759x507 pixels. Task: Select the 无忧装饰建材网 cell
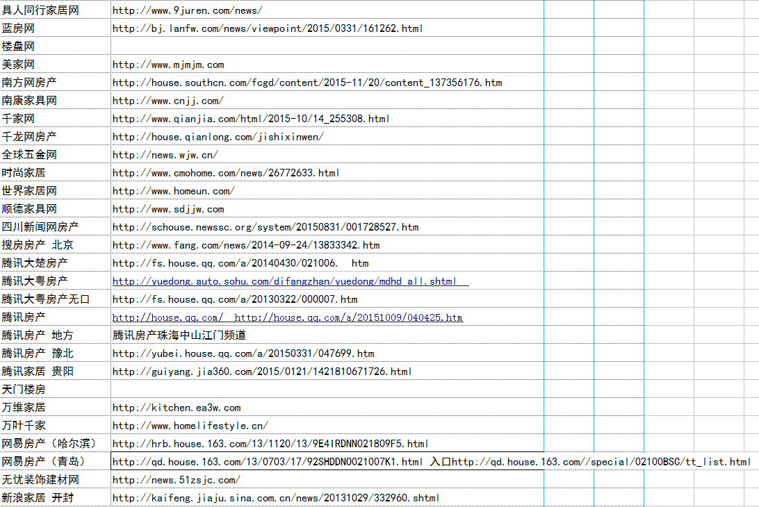(55, 480)
